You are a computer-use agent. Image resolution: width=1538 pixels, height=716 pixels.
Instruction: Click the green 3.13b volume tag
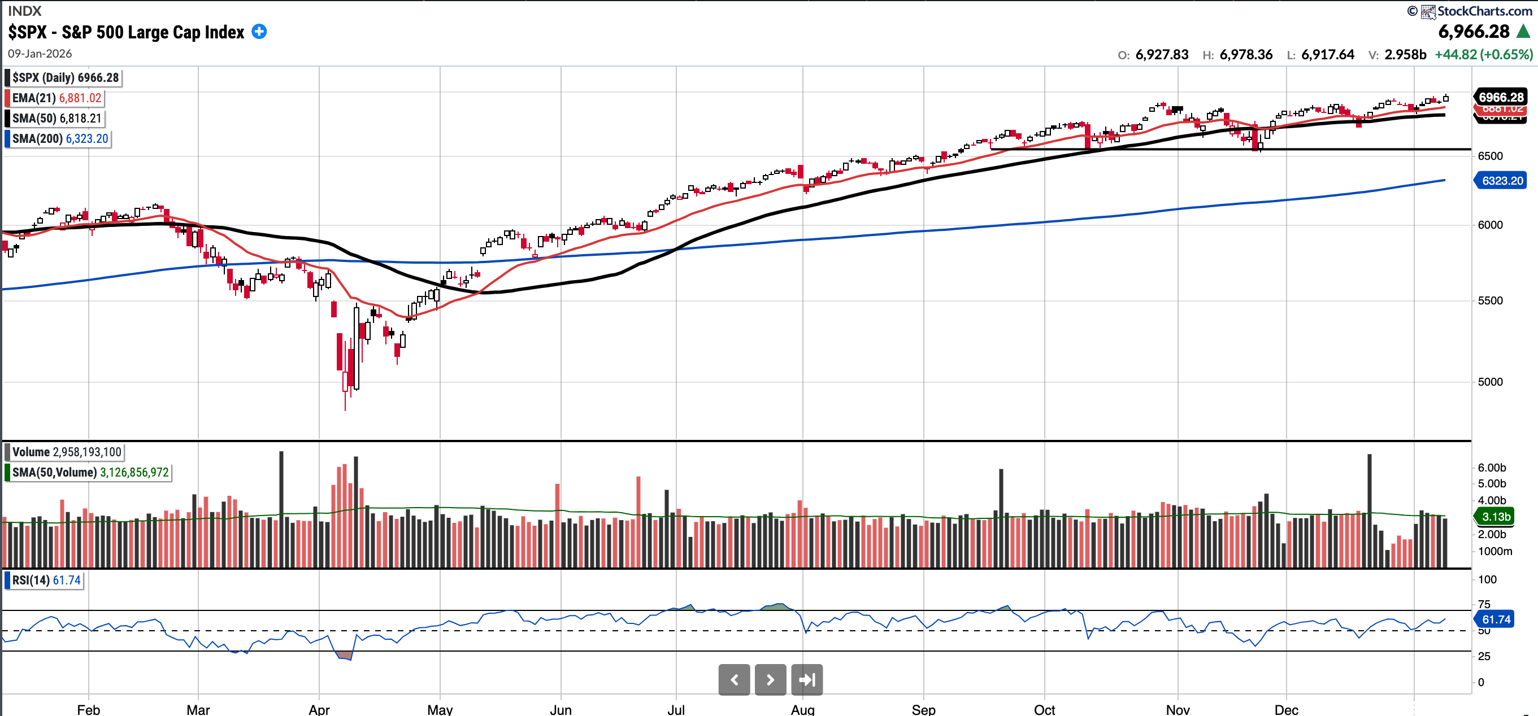click(x=1496, y=517)
